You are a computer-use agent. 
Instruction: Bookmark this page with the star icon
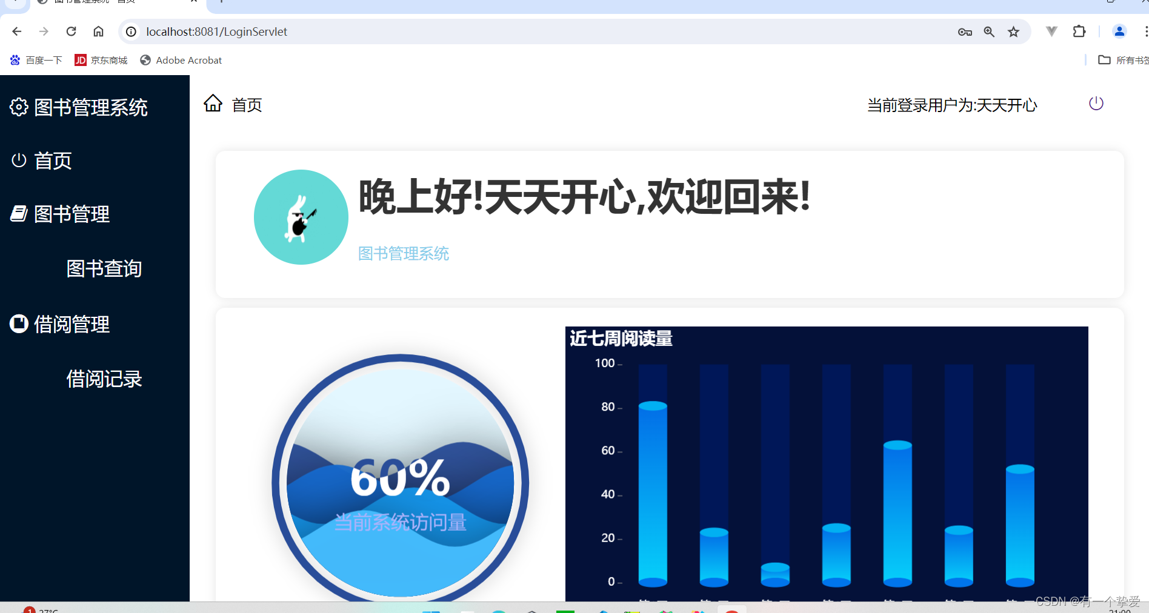[x=1013, y=31]
